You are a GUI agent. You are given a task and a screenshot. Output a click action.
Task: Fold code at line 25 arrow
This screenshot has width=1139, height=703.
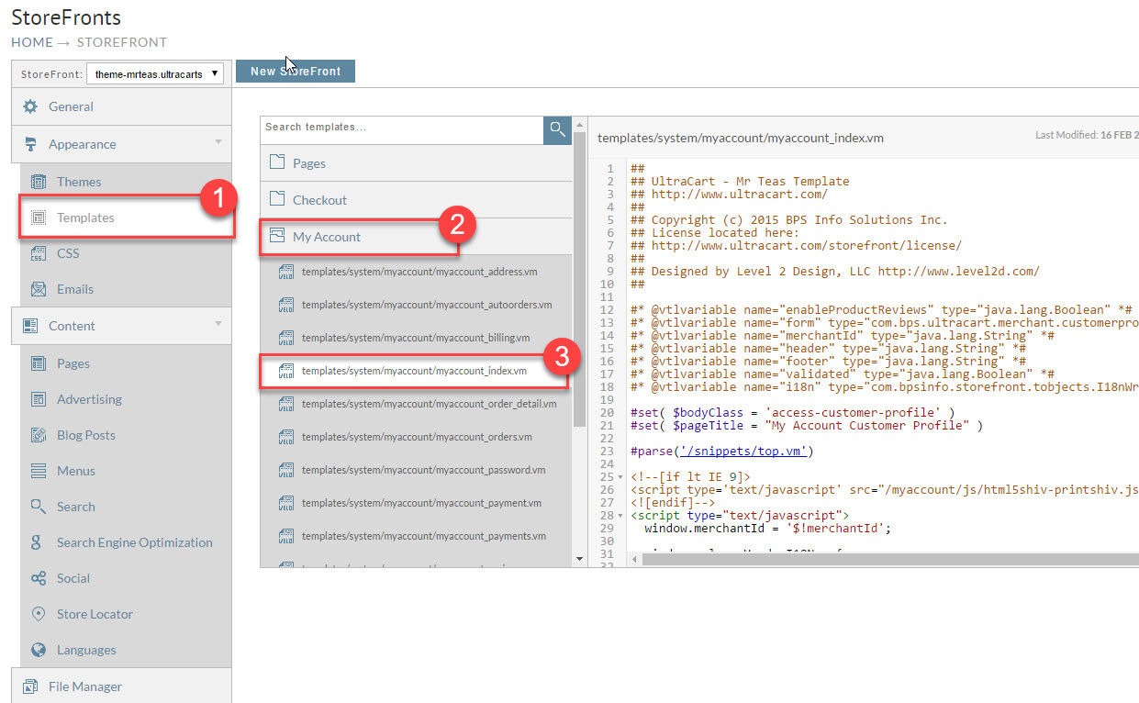pos(623,477)
